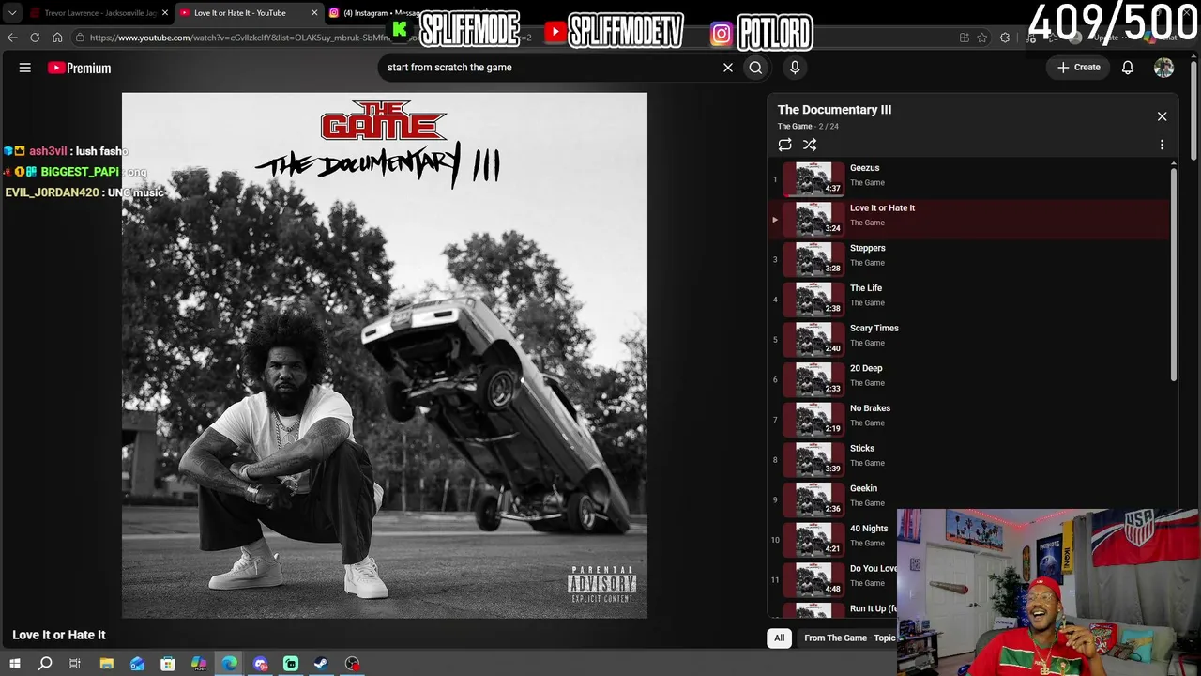Click the playlist panel scrollbar

click(x=1173, y=272)
